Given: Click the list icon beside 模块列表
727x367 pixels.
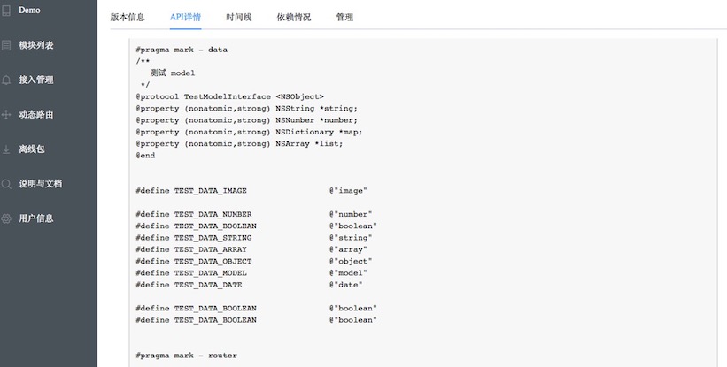Looking at the screenshot, I should 6,45.
